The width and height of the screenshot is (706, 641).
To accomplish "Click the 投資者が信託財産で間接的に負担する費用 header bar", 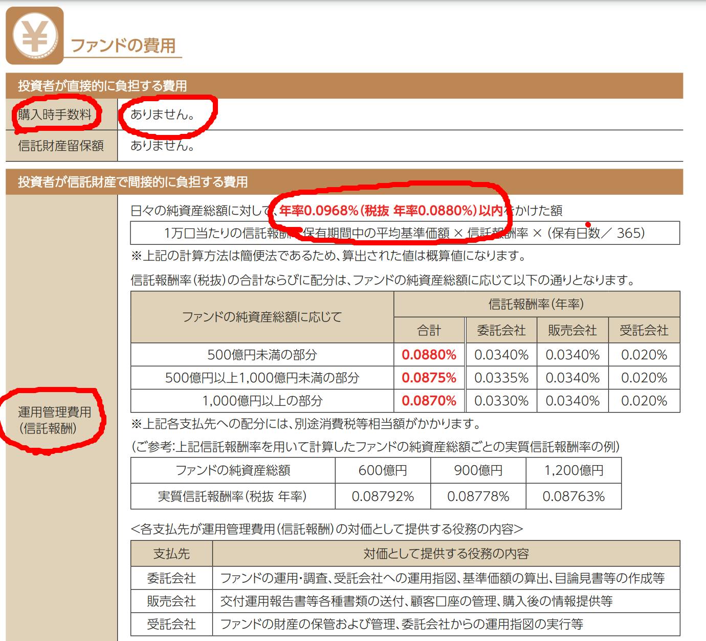I will point(344,182).
